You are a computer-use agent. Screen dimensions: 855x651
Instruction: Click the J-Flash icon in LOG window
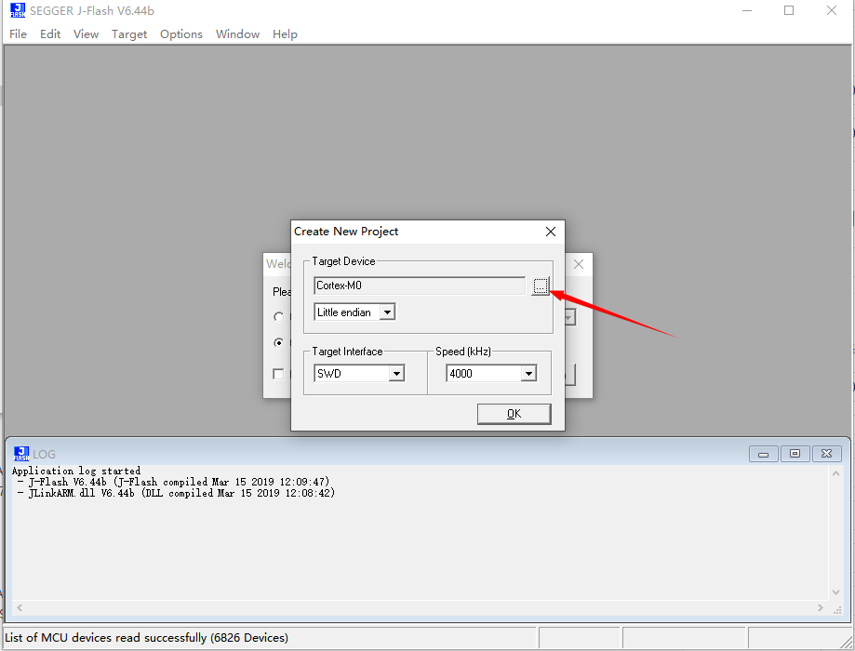coord(21,454)
